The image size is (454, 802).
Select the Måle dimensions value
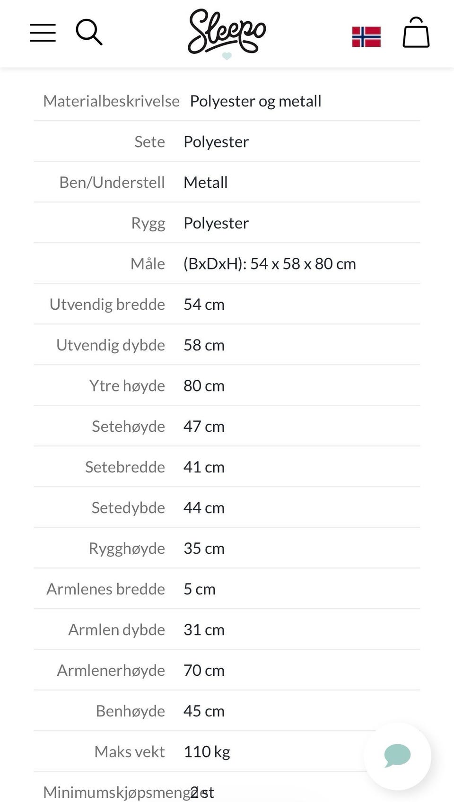[x=270, y=264]
